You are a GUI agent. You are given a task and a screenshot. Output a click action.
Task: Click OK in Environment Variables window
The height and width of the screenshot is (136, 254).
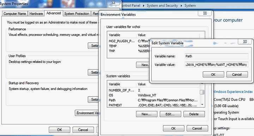coord(174,128)
